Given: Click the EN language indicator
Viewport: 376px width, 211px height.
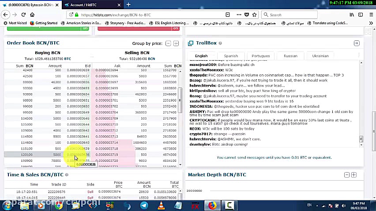Looking at the screenshot, I should [309, 205].
